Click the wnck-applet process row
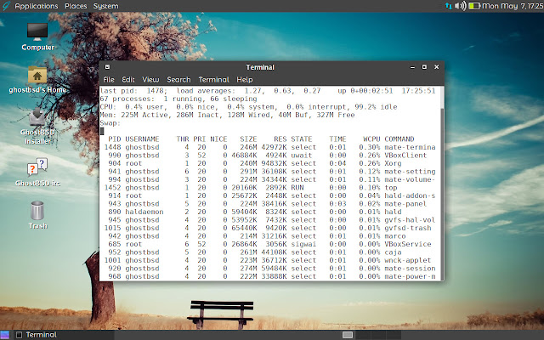This screenshot has height=340, width=544. click(268, 260)
